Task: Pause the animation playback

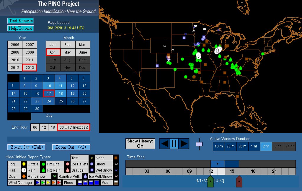Action: coord(174,144)
